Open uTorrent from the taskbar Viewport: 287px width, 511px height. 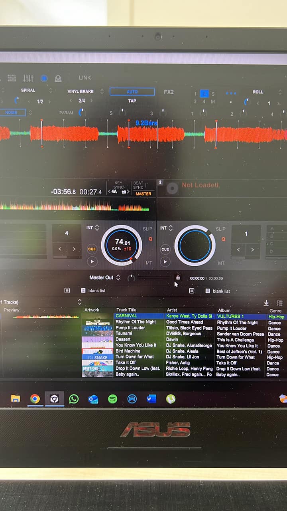coord(171,399)
